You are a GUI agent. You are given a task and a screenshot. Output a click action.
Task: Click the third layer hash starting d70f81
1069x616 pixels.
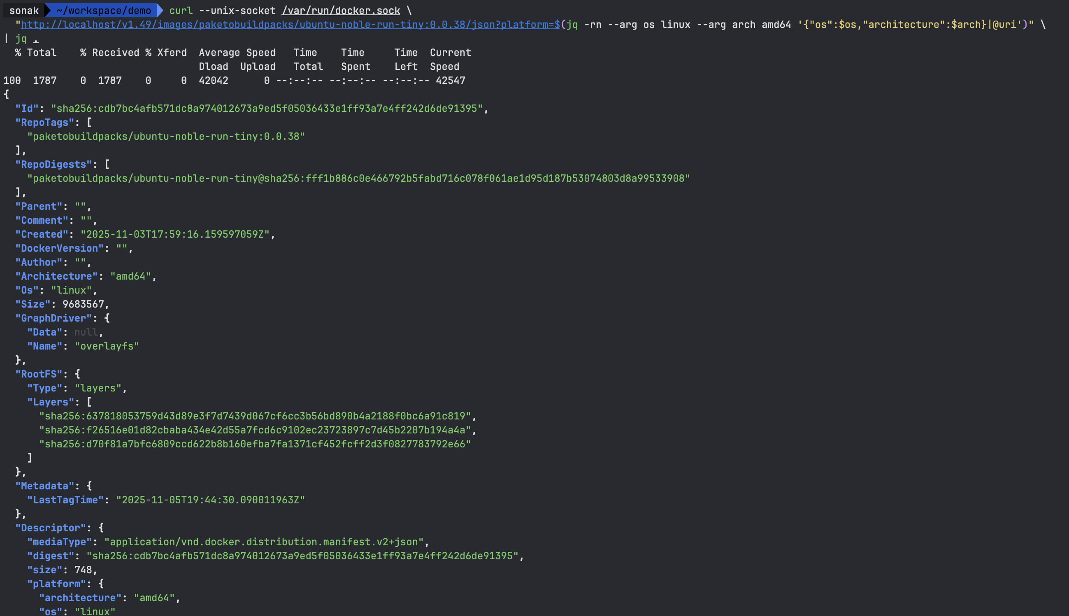click(255, 444)
